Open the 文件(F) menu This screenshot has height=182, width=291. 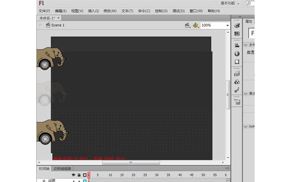point(45,11)
